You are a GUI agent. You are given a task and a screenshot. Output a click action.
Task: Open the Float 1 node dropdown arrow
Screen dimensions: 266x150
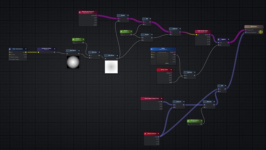(x=131, y=31)
